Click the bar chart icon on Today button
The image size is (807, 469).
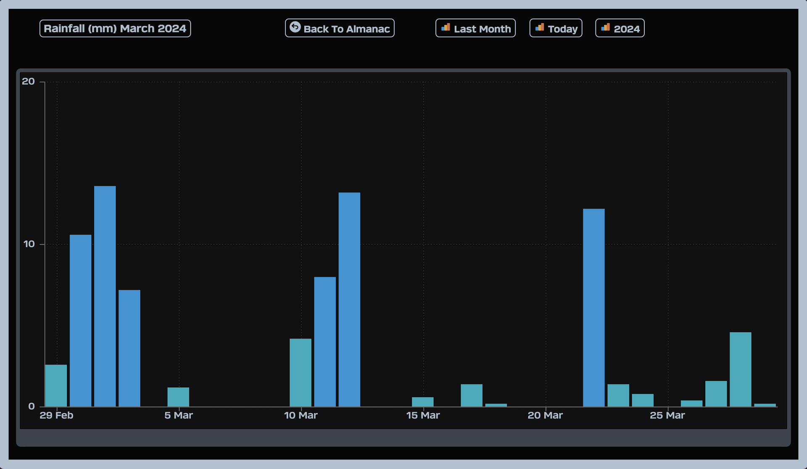[539, 28]
